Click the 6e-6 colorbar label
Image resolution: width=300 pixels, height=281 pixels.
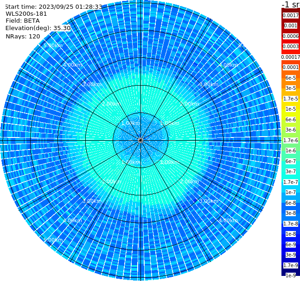pyautogui.click(x=291, y=119)
